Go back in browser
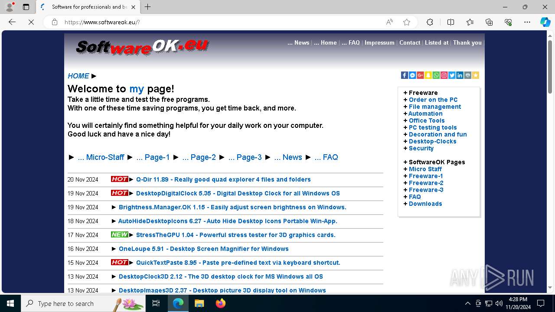 [12, 22]
